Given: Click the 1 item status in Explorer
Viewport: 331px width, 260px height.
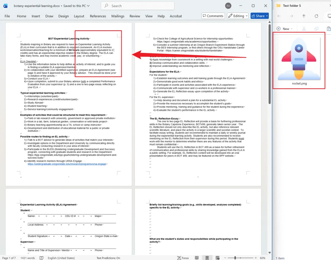Looking at the screenshot, I should (x=280, y=258).
